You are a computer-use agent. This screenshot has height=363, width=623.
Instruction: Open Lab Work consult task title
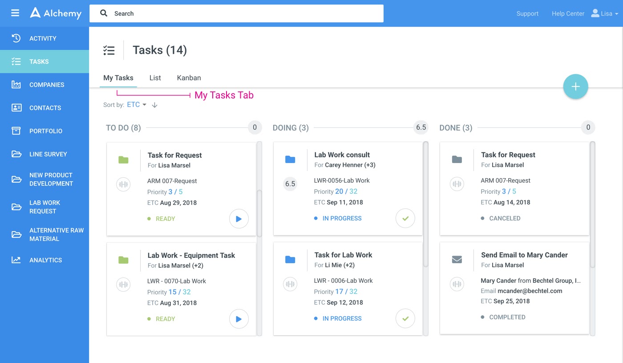(342, 155)
